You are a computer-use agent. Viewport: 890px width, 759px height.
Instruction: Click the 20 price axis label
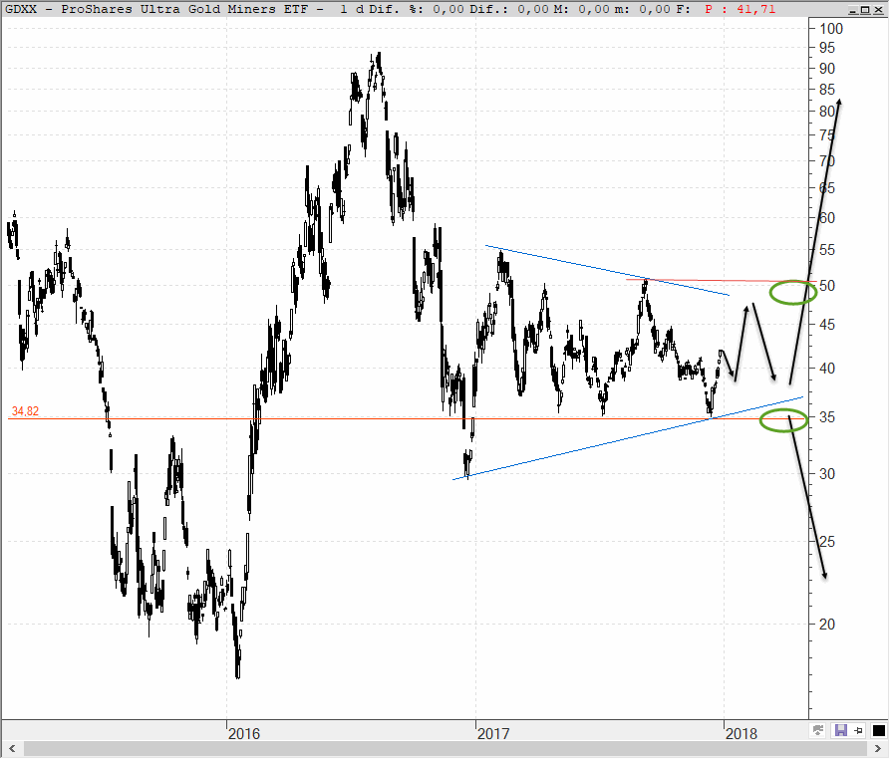(x=827, y=624)
